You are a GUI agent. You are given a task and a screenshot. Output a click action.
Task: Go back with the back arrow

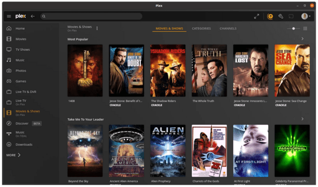pos(33,17)
